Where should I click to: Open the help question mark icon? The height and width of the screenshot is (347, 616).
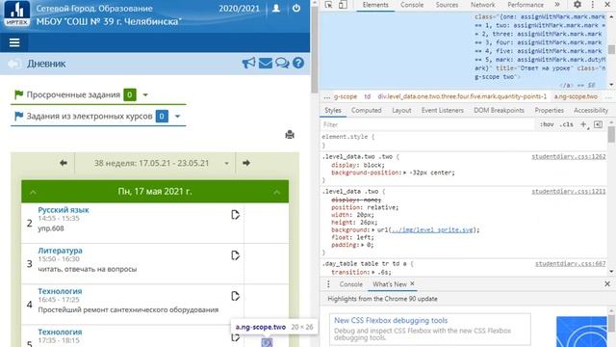tap(298, 63)
